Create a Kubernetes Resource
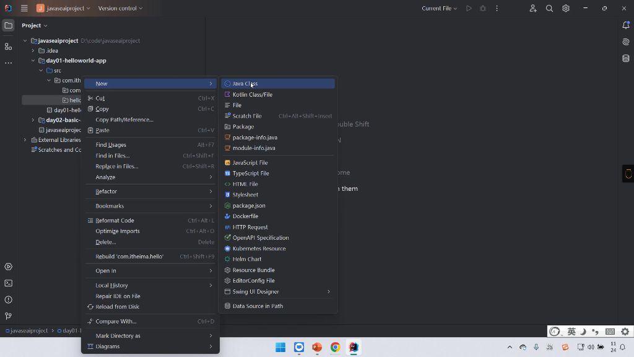This screenshot has height=357, width=634. tap(278, 249)
